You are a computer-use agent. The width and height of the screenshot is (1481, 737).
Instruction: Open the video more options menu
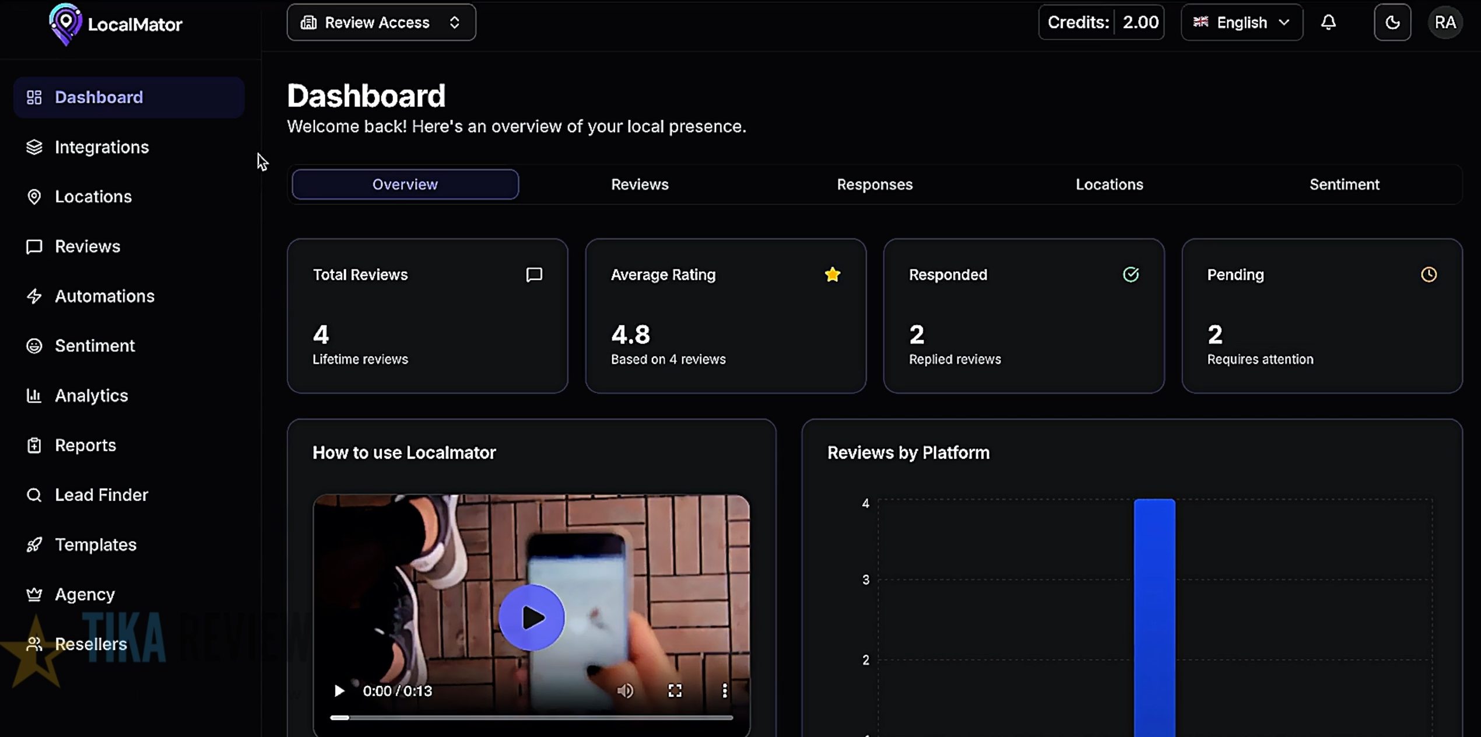[724, 691]
